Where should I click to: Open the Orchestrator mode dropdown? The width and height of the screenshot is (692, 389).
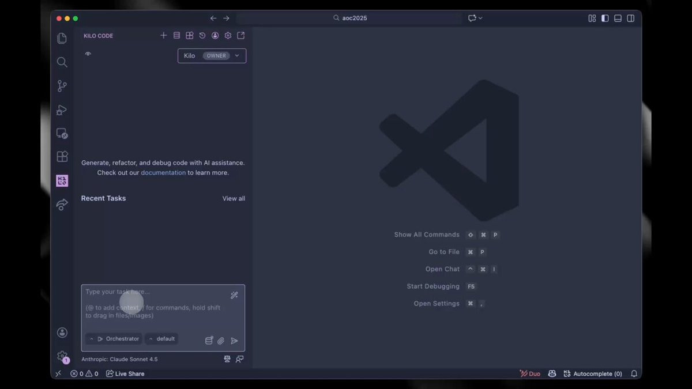click(x=114, y=339)
